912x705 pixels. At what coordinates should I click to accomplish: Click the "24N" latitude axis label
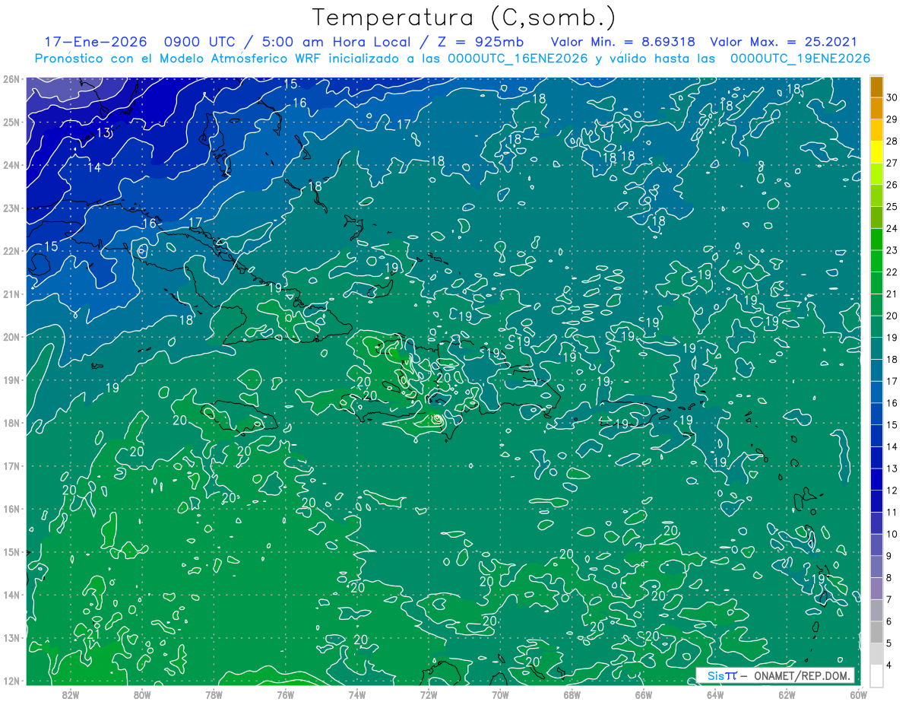coord(11,165)
